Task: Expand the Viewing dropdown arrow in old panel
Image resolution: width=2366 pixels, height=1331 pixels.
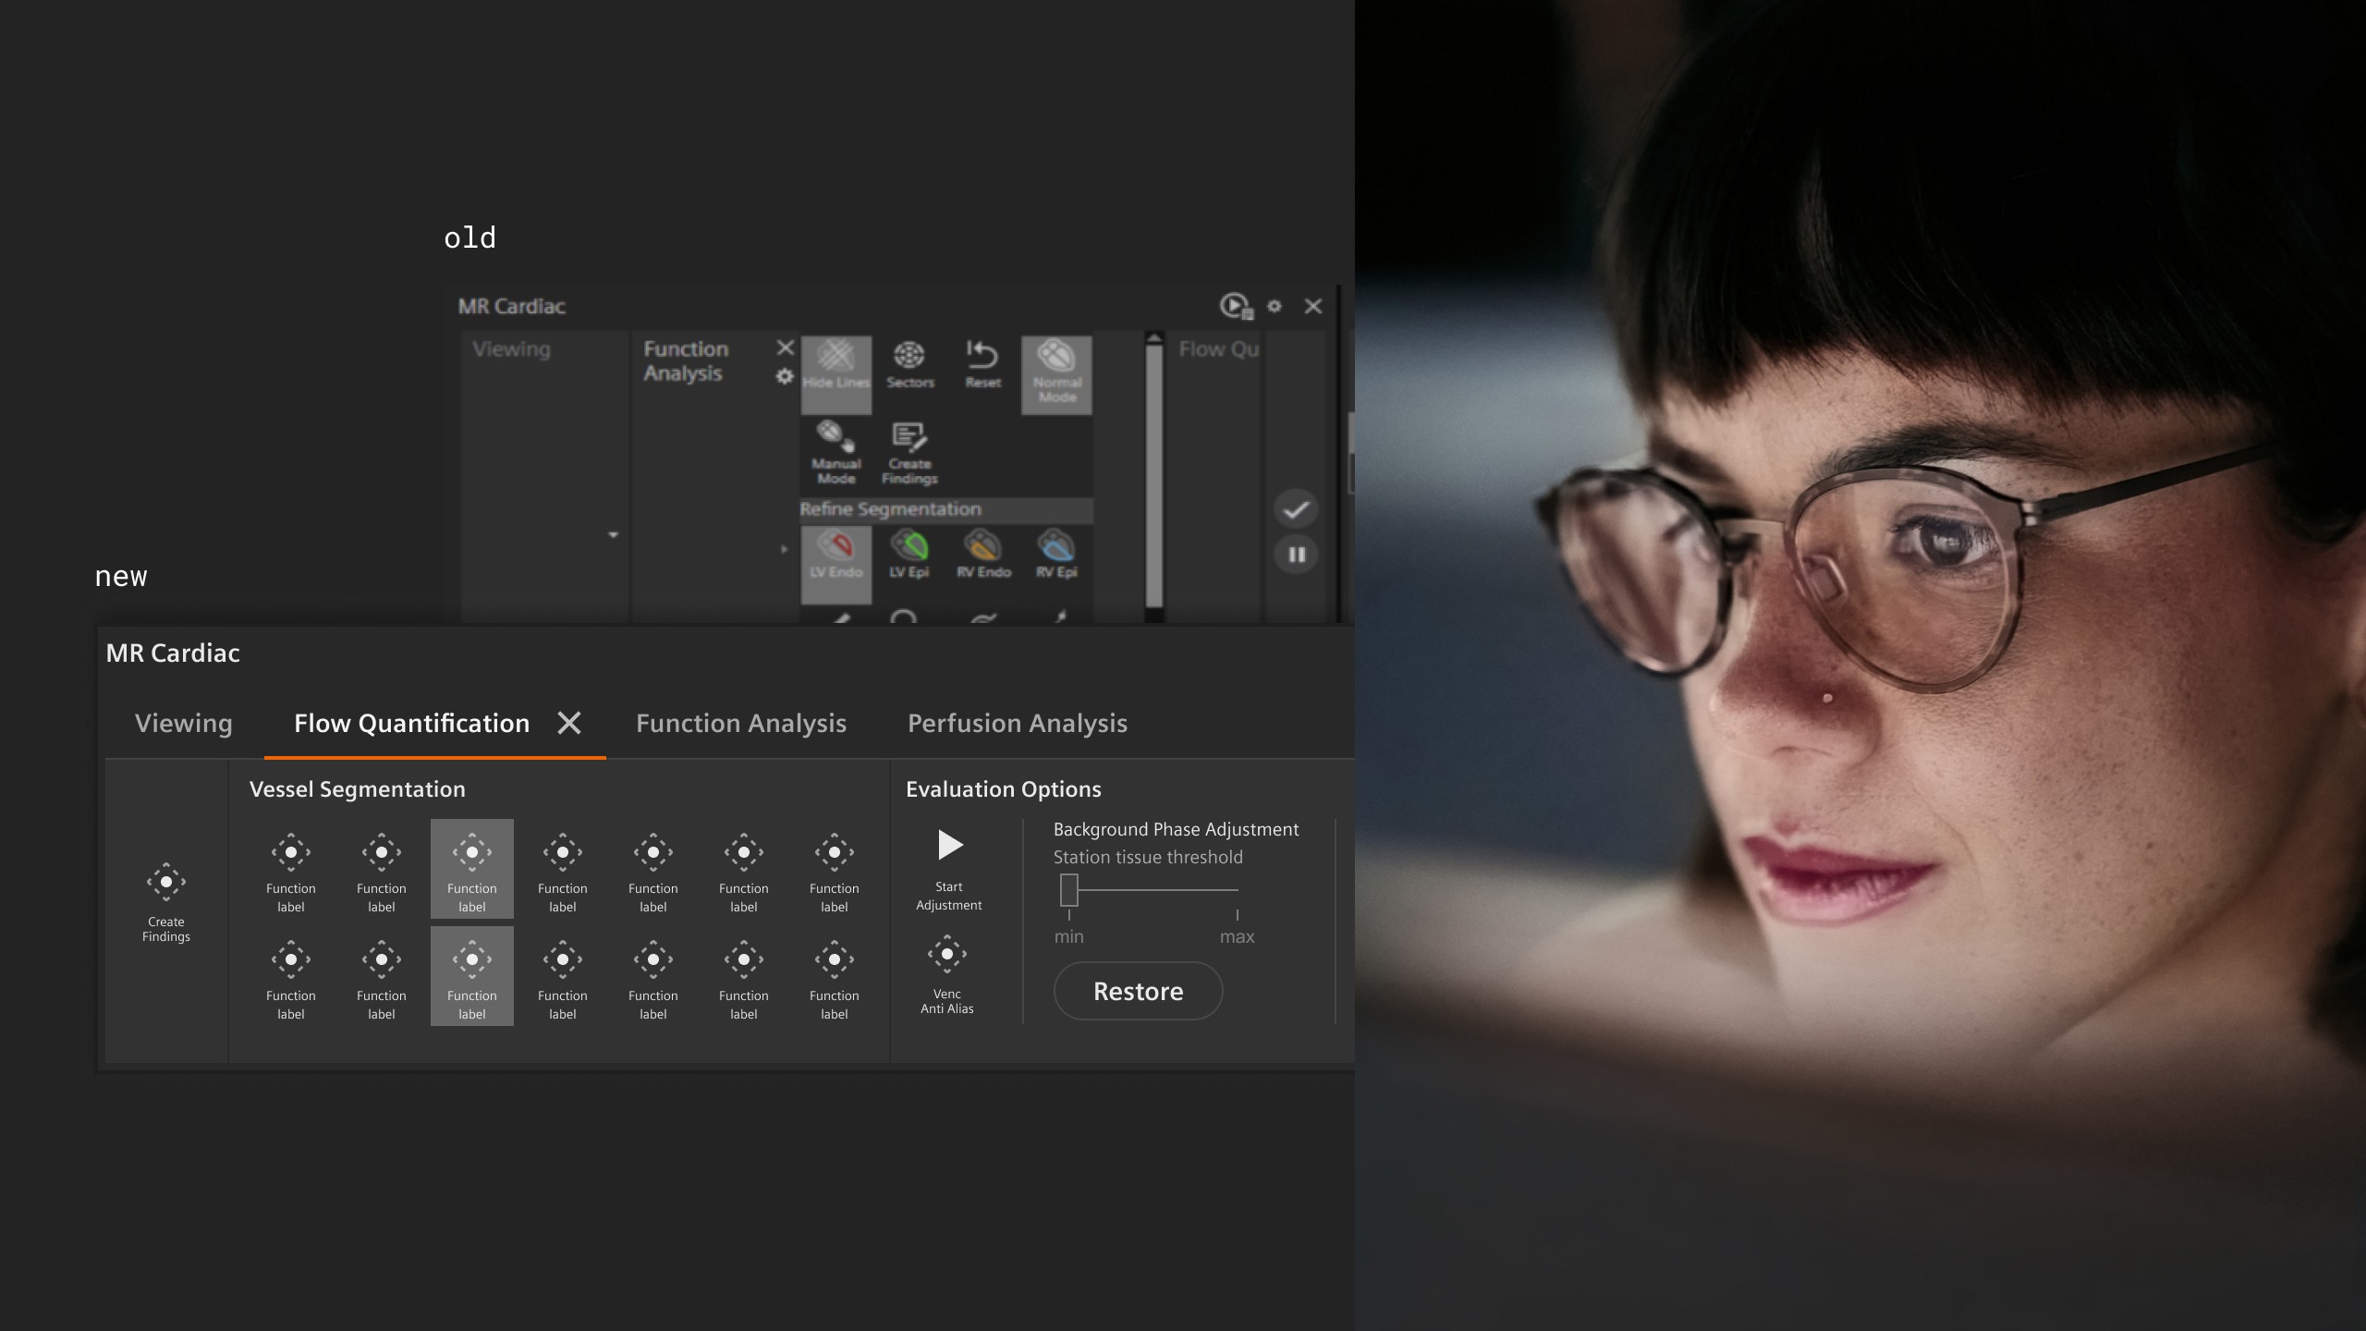Action: point(613,535)
